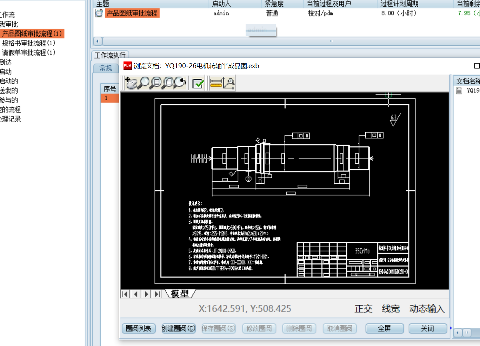Toggle 正交 orthogonal mode
The height and width of the screenshot is (346, 480).
click(x=363, y=309)
